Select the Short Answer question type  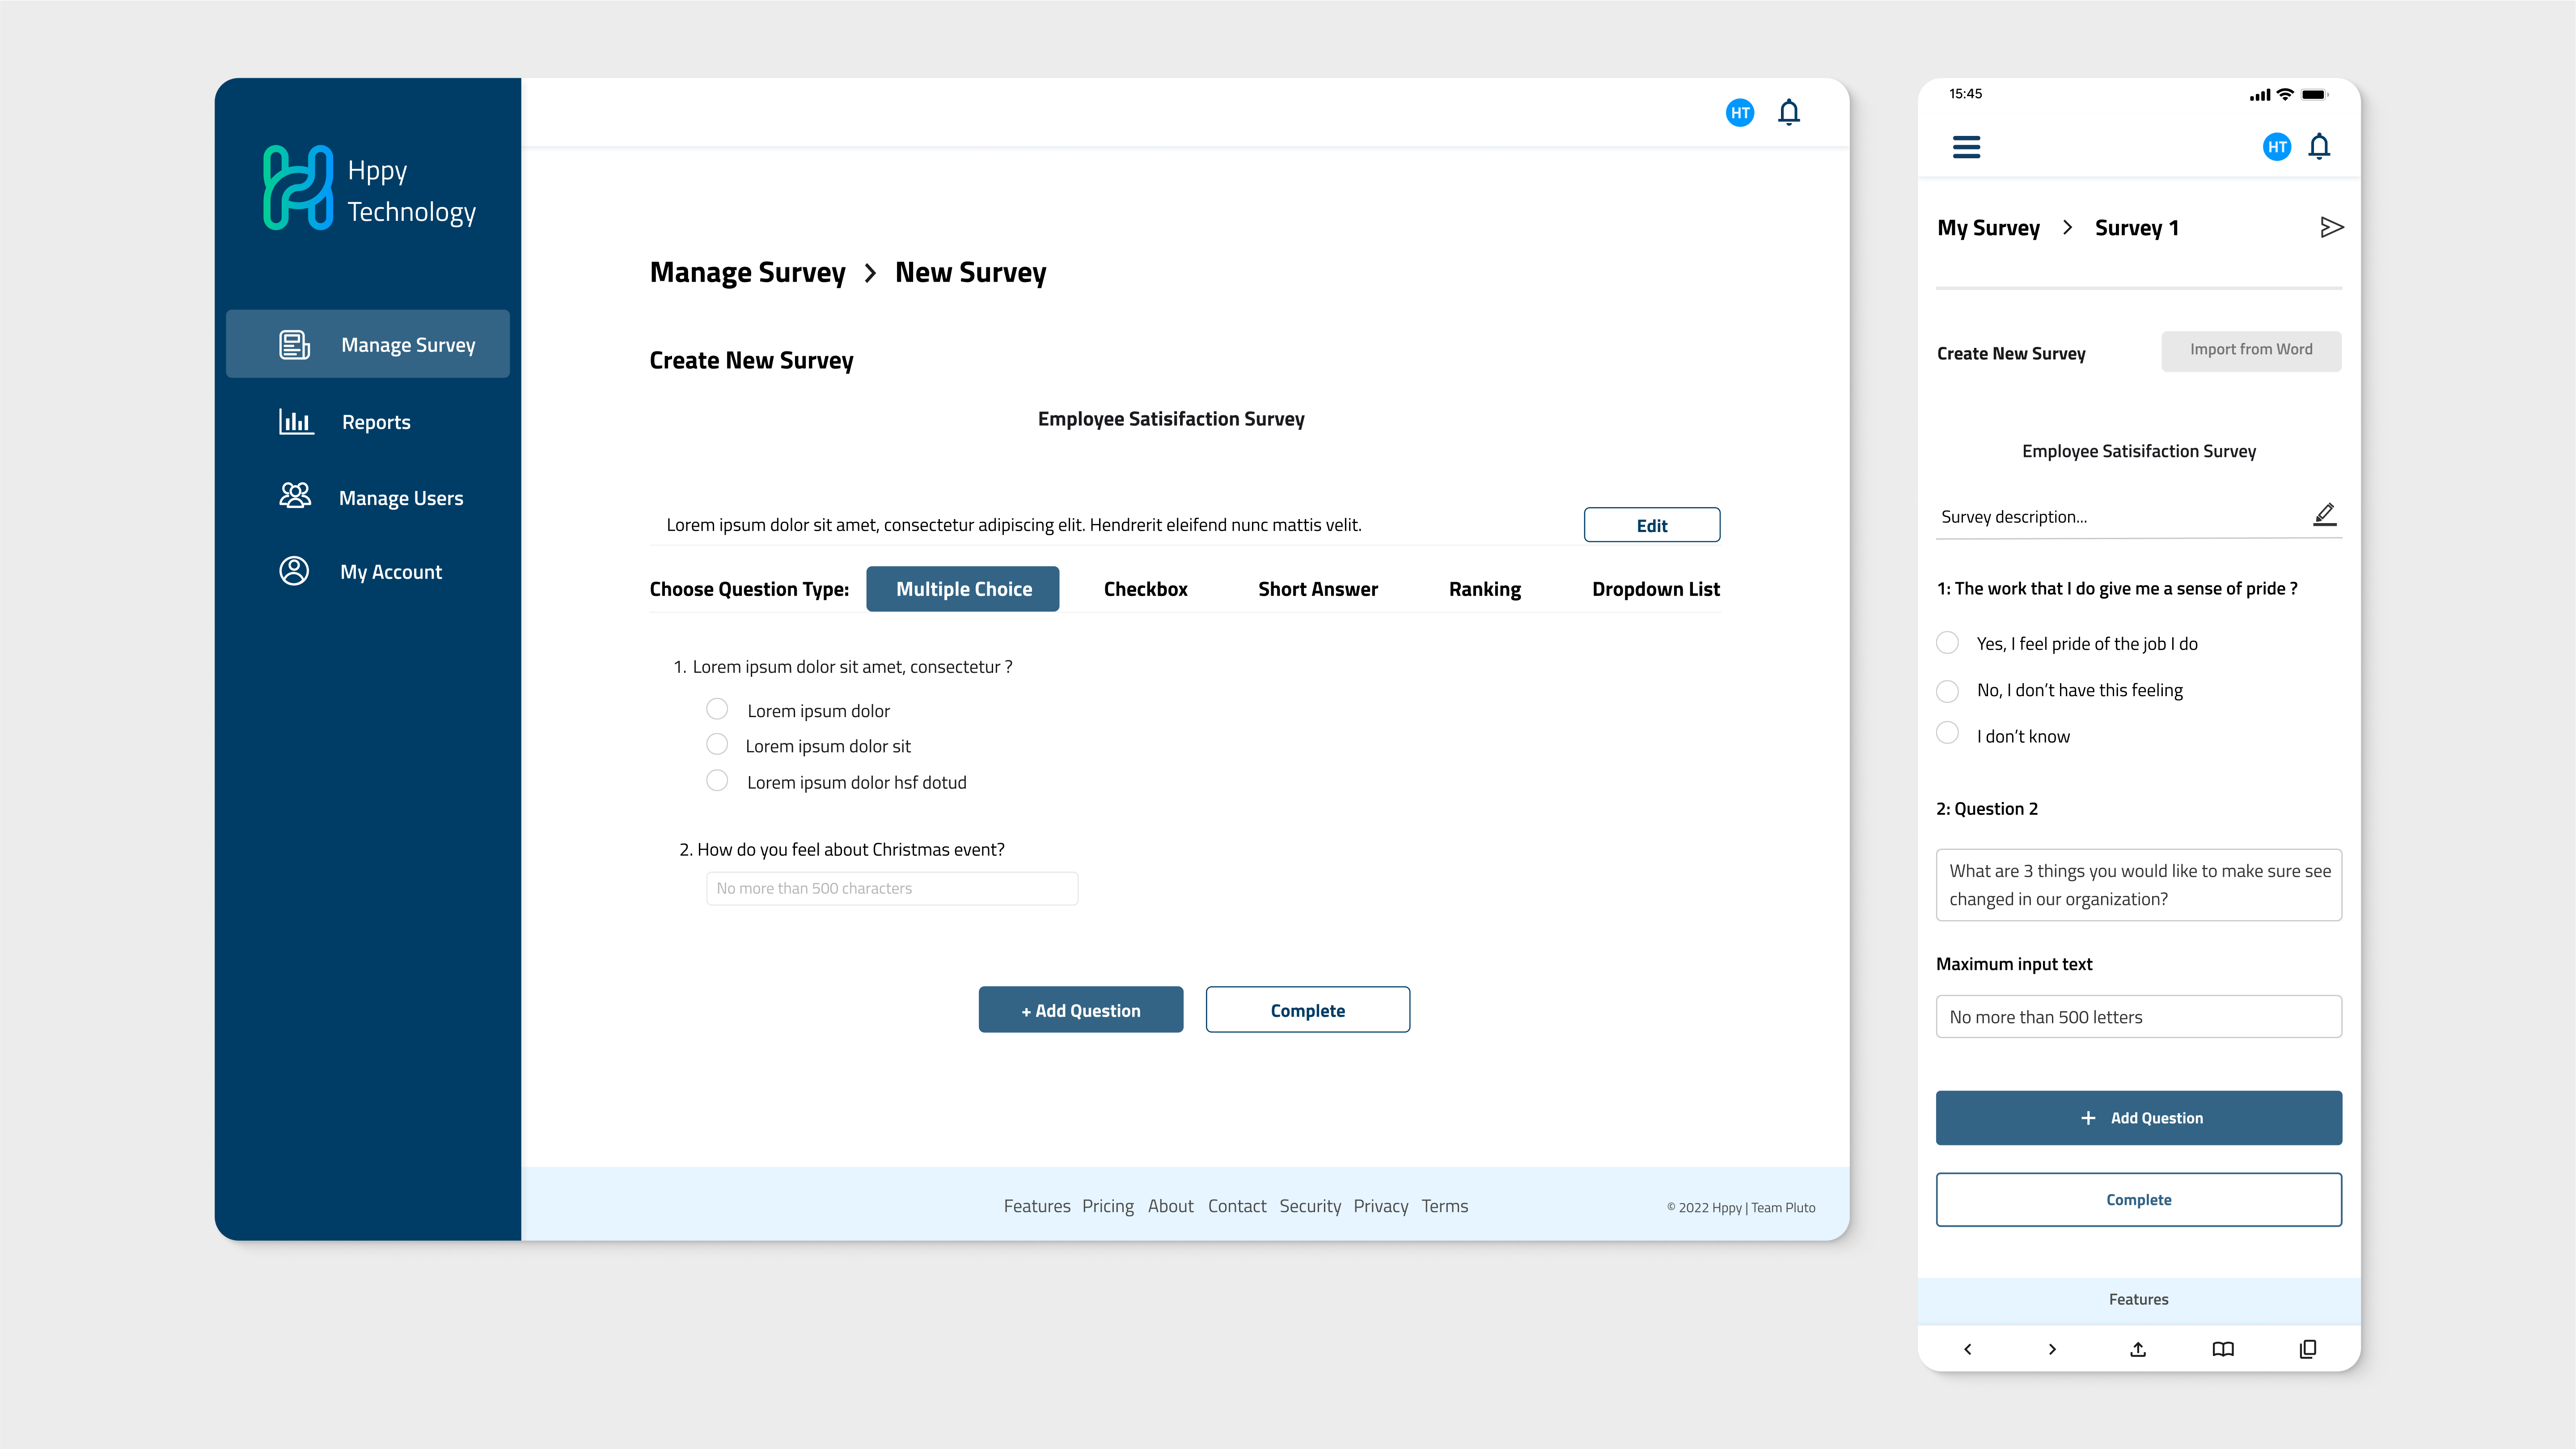coord(1318,589)
